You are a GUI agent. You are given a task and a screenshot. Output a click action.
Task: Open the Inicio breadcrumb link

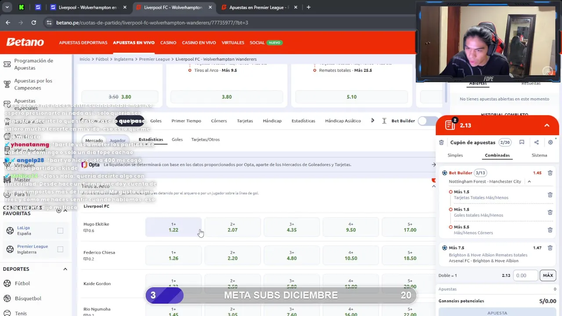click(x=85, y=59)
